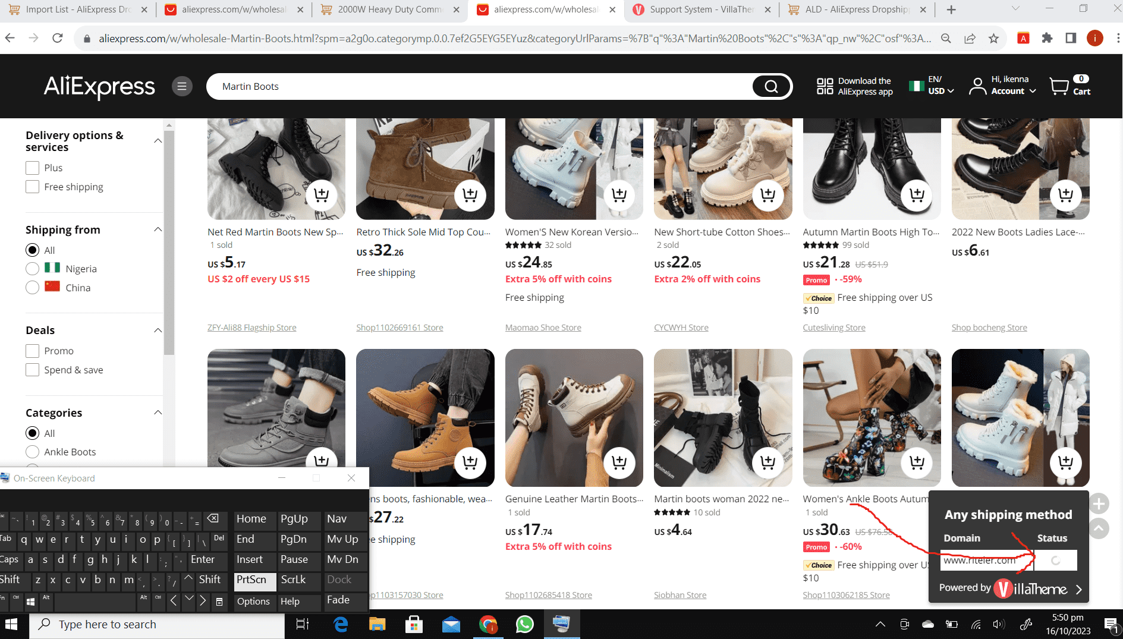
Task: Add Autumn Martin Boots High Top to cart
Action: pyautogui.click(x=917, y=195)
